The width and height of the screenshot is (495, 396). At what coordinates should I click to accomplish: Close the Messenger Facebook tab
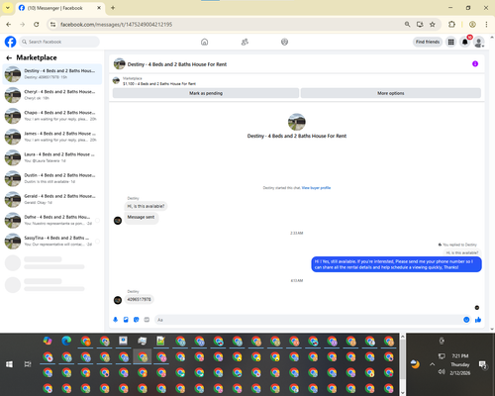point(99,8)
